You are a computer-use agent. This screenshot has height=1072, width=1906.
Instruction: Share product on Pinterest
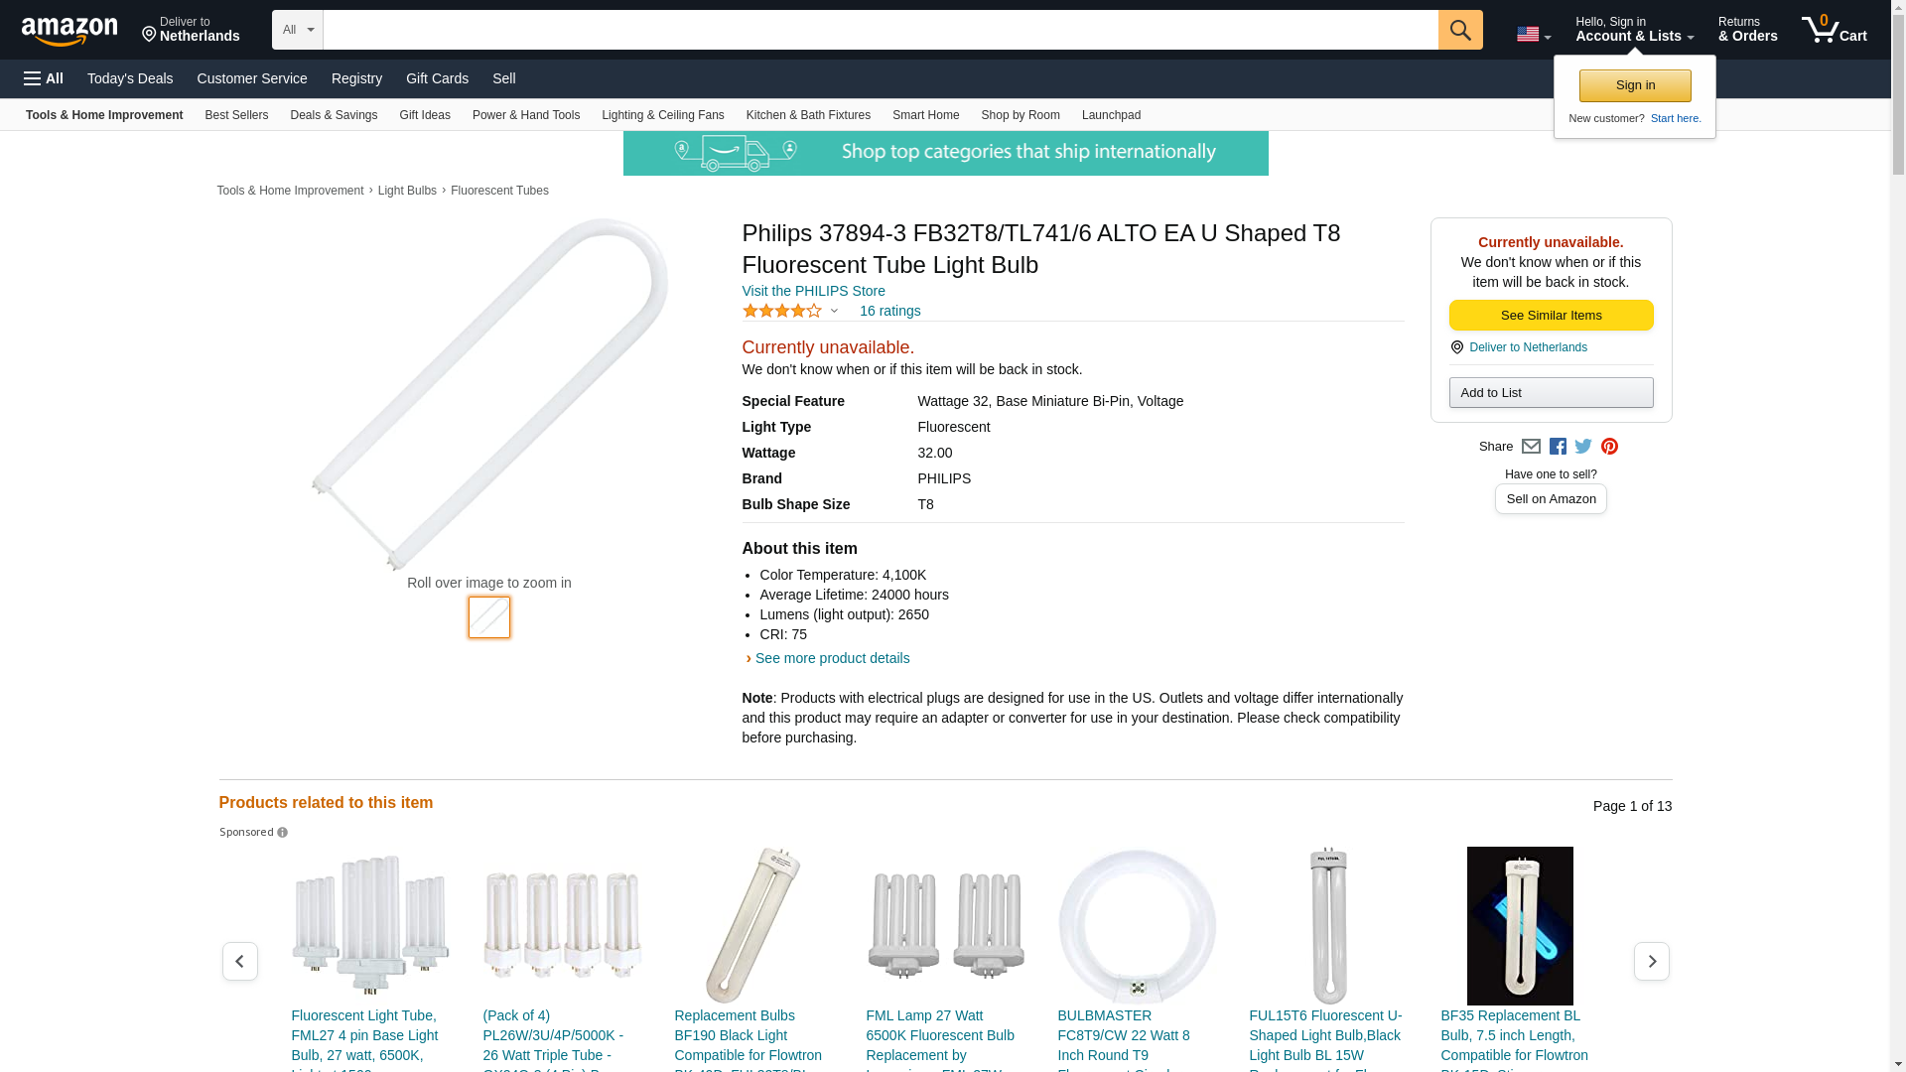point(1609,447)
